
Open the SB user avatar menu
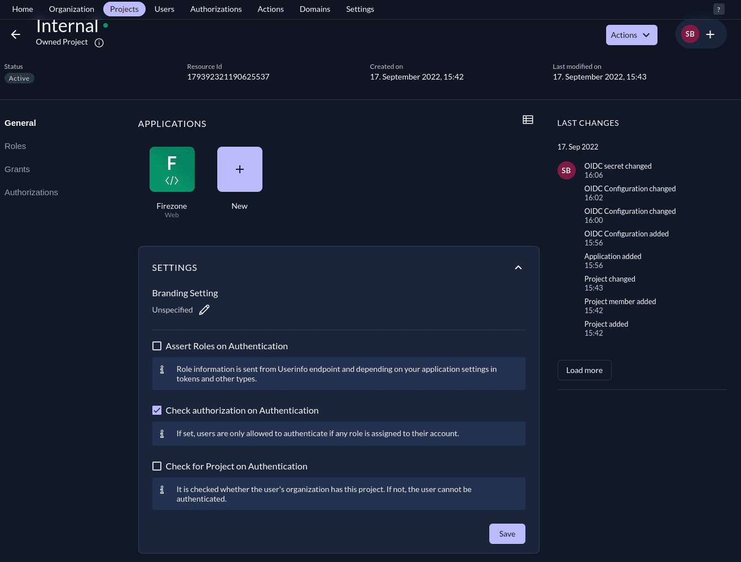pyautogui.click(x=690, y=34)
